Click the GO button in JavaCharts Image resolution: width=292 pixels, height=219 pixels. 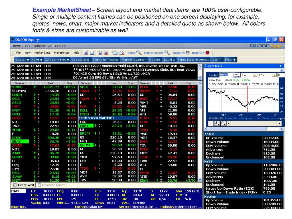(237, 75)
